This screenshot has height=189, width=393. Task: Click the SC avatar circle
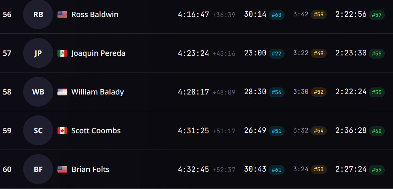click(x=38, y=131)
